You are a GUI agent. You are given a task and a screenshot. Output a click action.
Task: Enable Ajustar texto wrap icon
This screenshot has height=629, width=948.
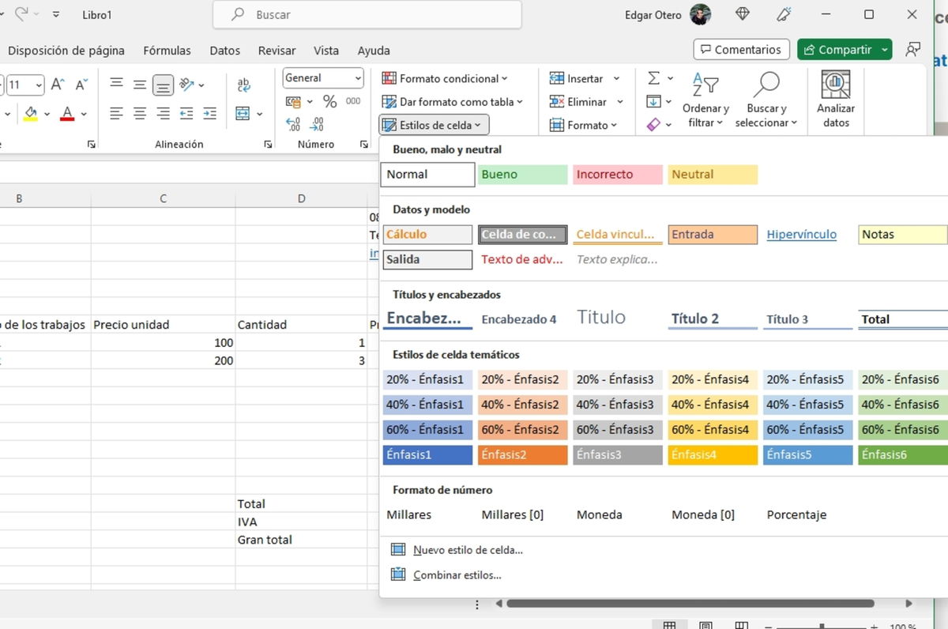(243, 85)
